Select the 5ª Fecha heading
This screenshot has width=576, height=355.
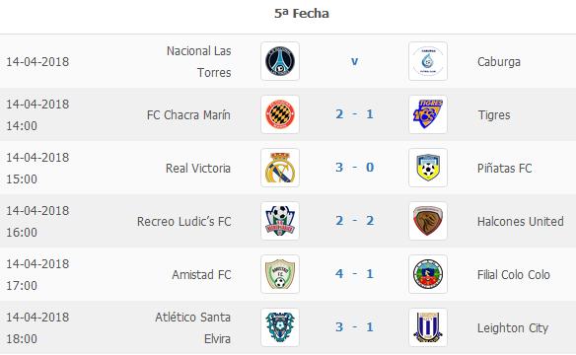pos(302,14)
